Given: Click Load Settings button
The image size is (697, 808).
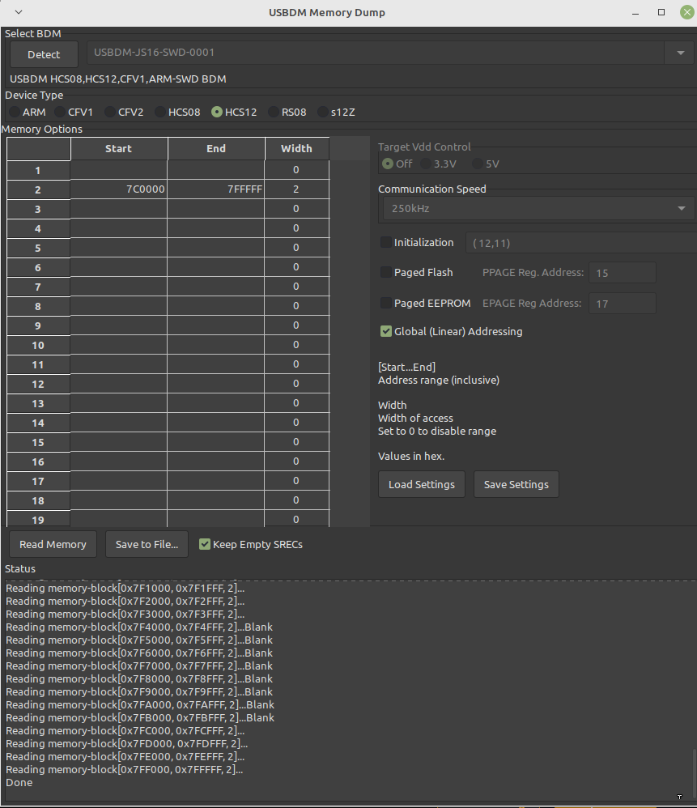Looking at the screenshot, I should pyautogui.click(x=422, y=484).
